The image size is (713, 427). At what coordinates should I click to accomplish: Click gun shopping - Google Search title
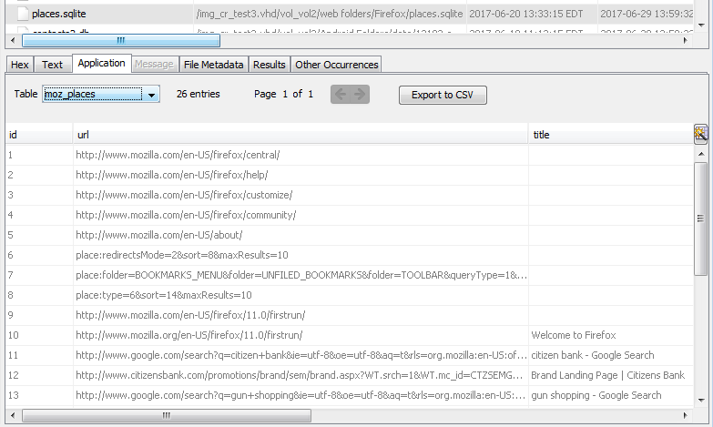pos(611,395)
